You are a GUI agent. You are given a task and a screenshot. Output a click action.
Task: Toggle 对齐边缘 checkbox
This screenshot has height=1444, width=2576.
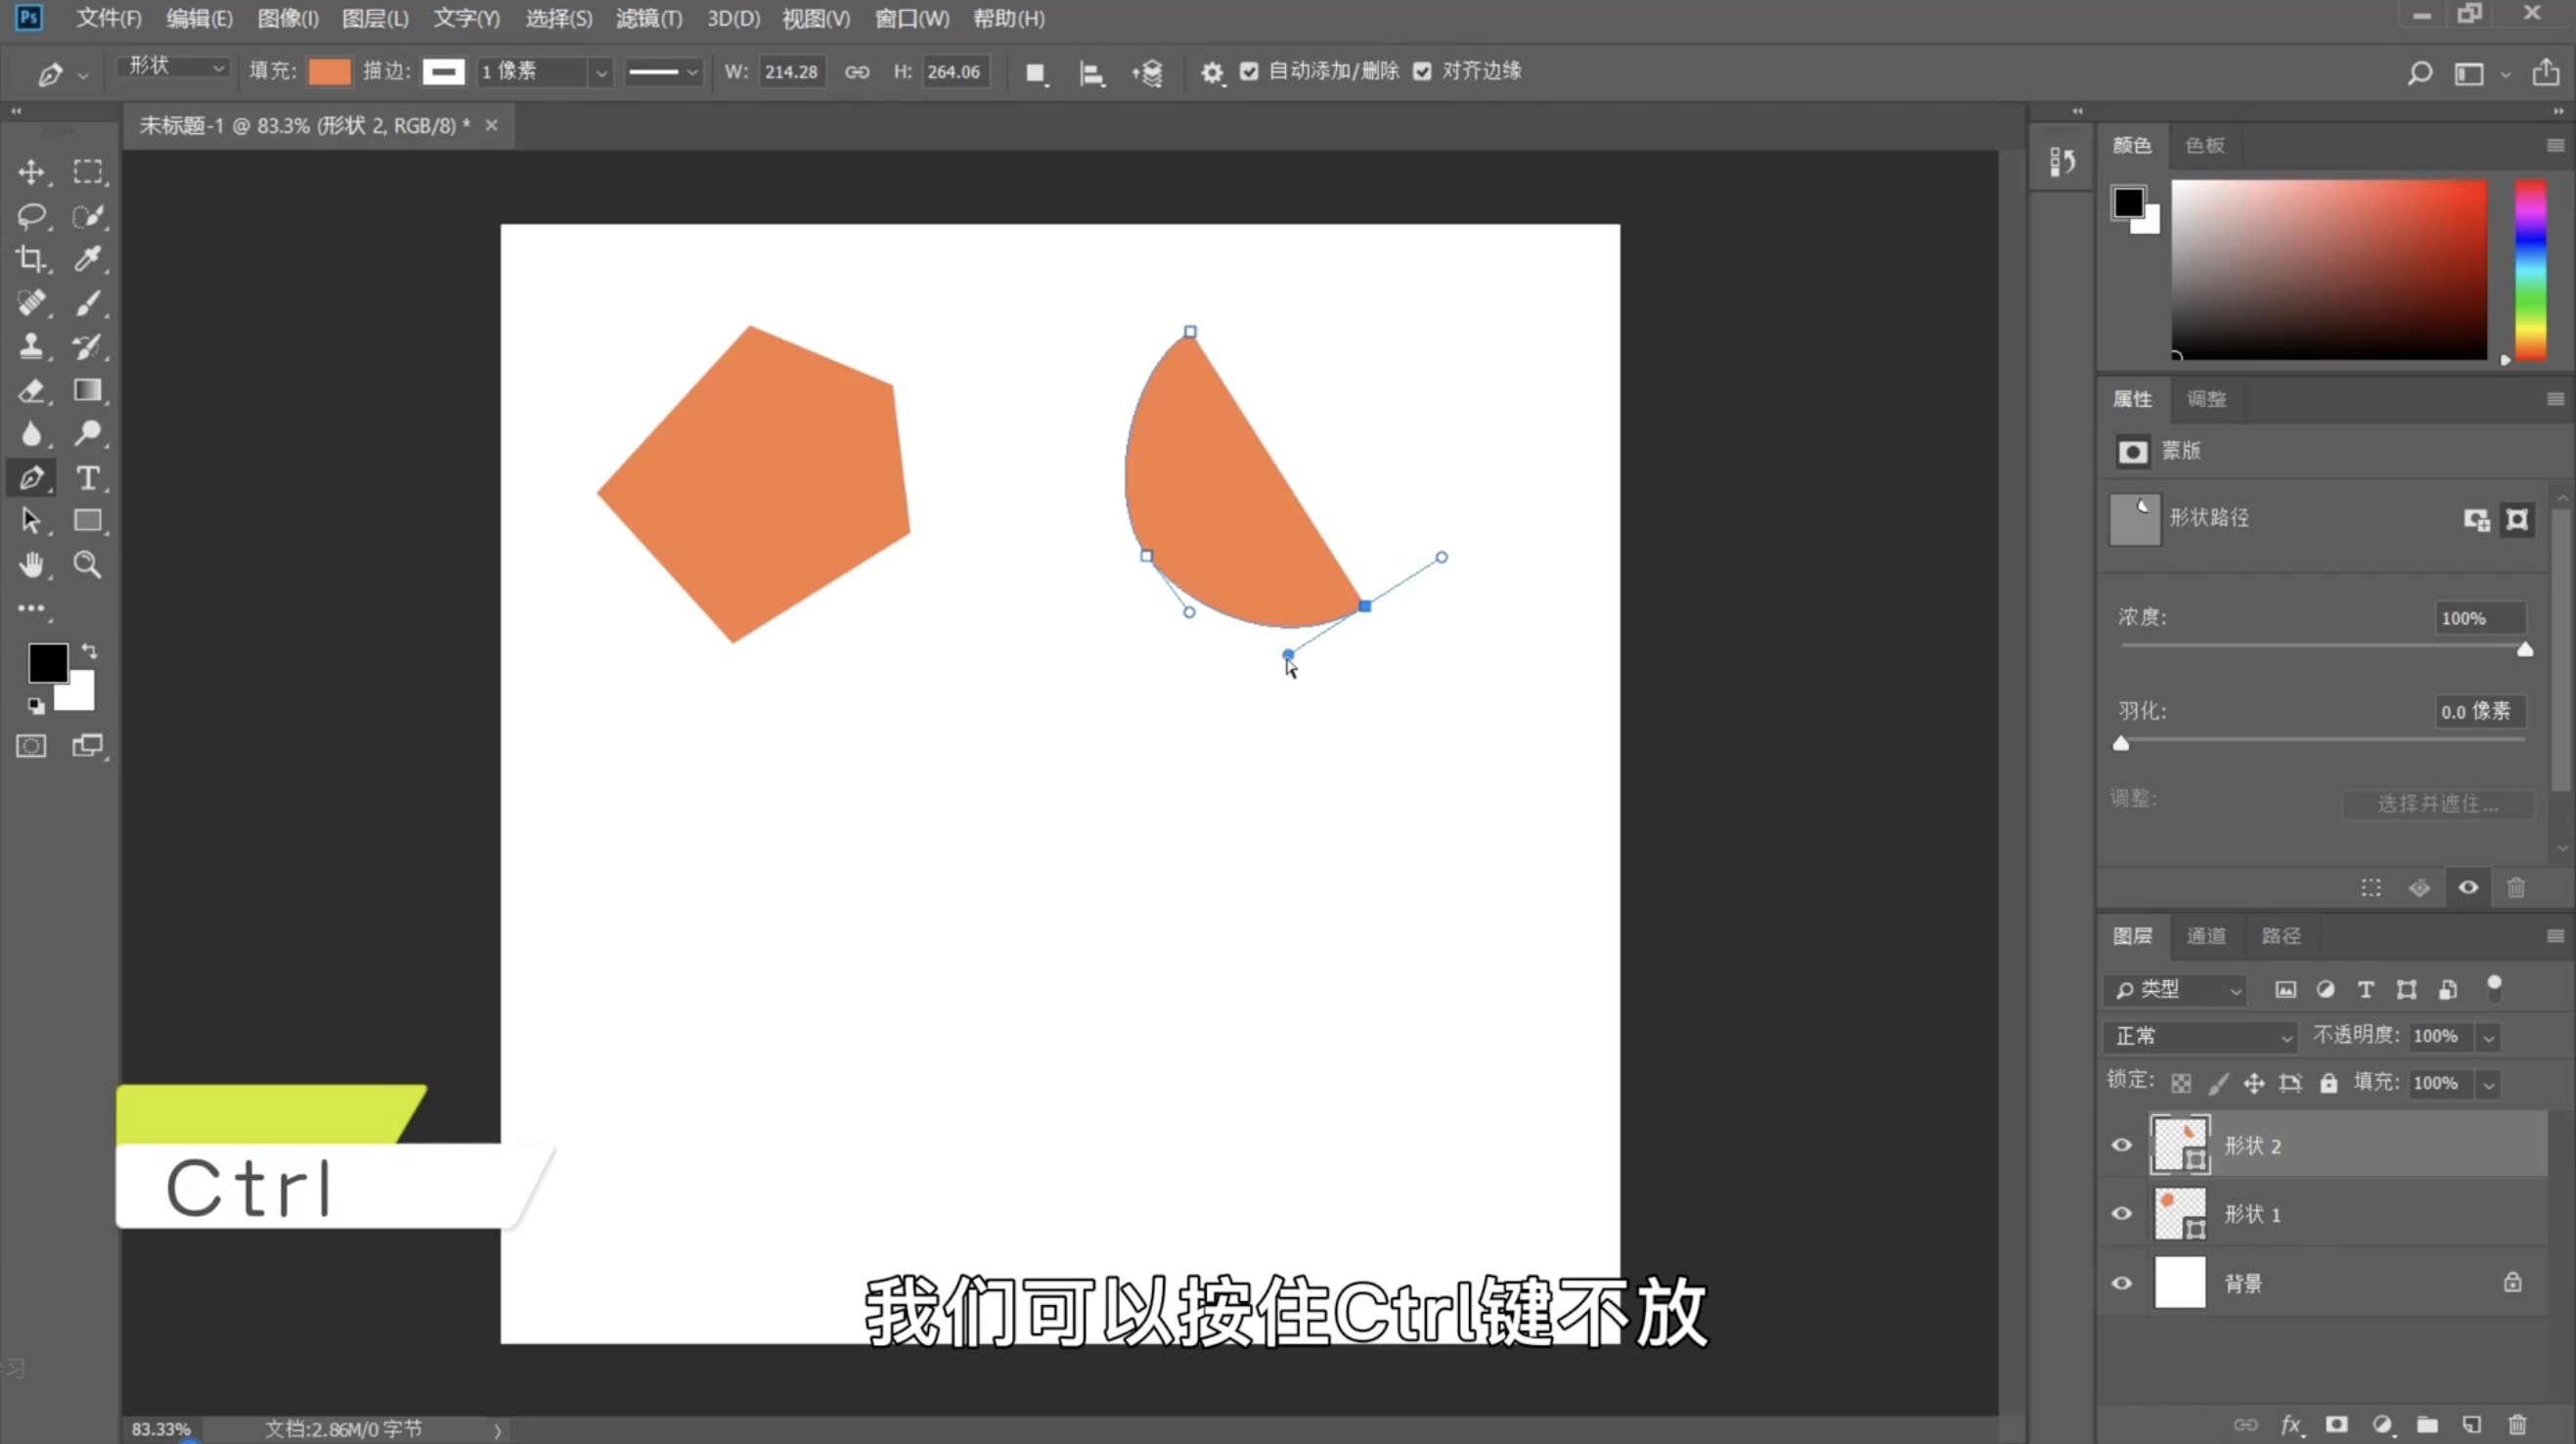coord(1422,71)
